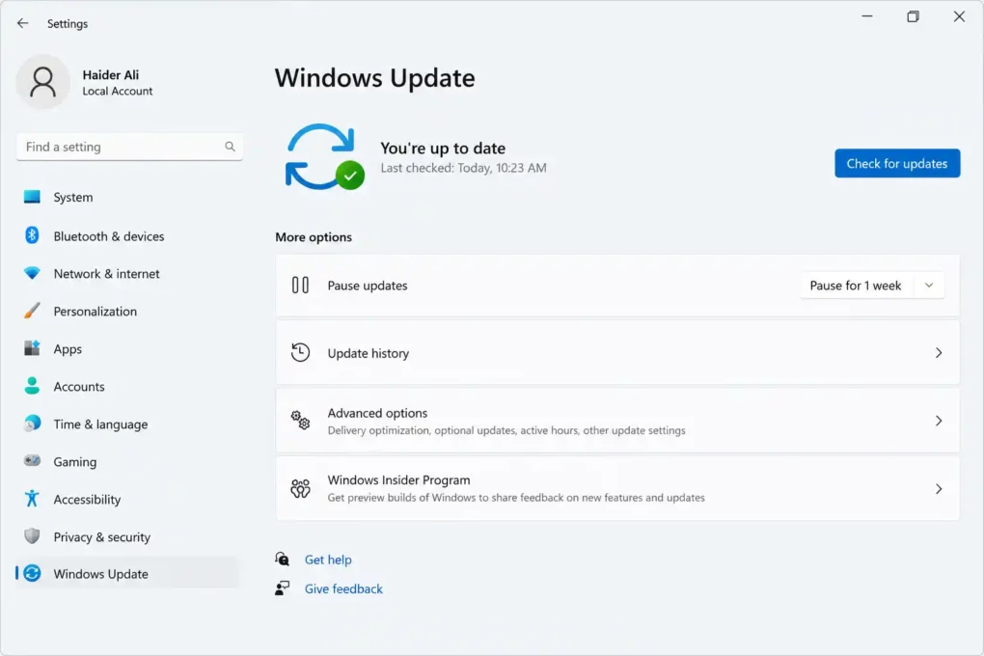Navigate to Apps settings
Image resolution: width=984 pixels, height=656 pixels.
(x=128, y=349)
